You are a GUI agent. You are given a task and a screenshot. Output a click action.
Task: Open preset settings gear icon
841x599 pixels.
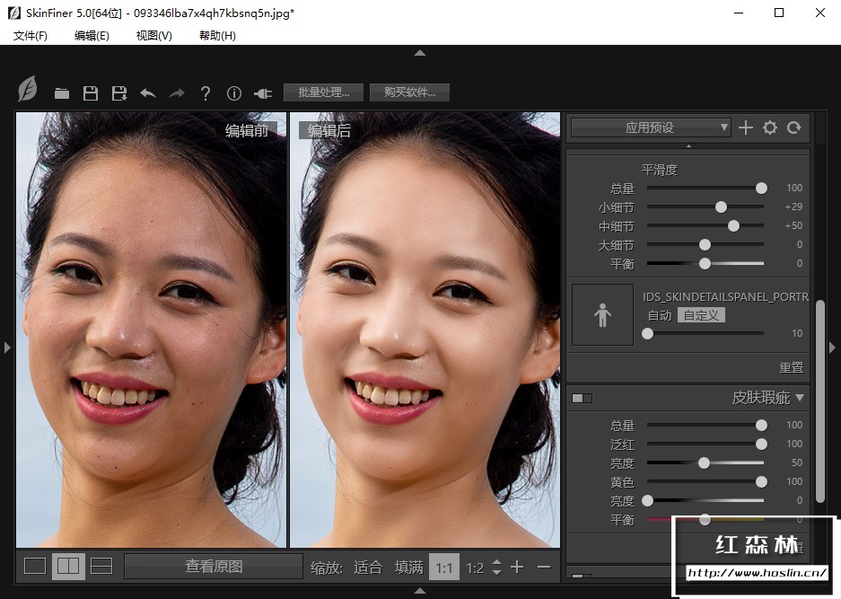pos(770,128)
